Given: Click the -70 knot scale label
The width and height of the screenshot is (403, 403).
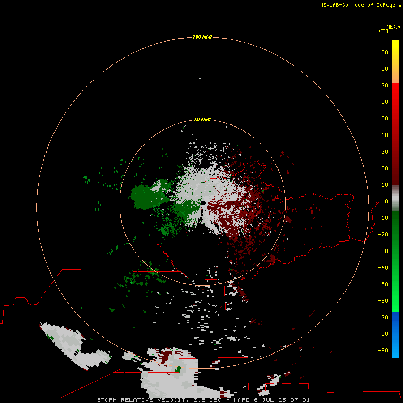Looking at the screenshot, I should point(383,317).
